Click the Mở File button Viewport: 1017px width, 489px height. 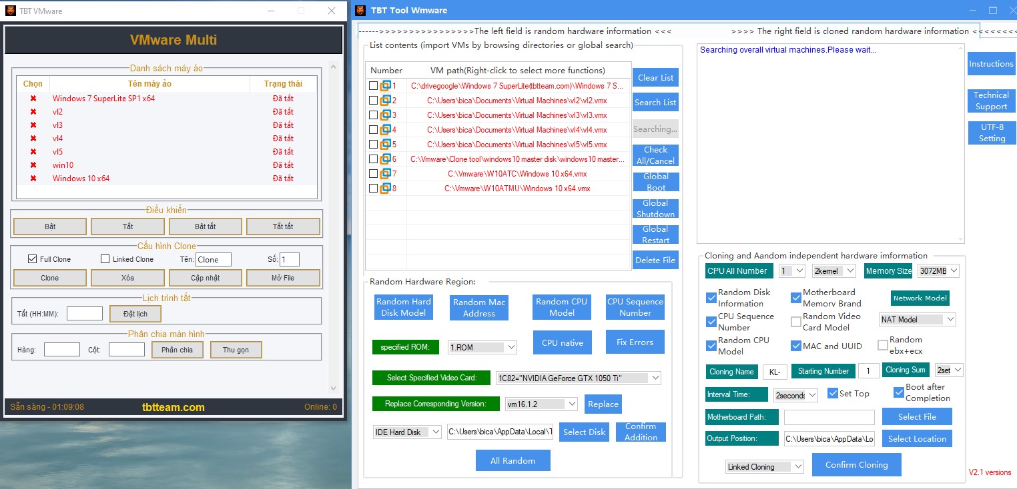pos(283,278)
